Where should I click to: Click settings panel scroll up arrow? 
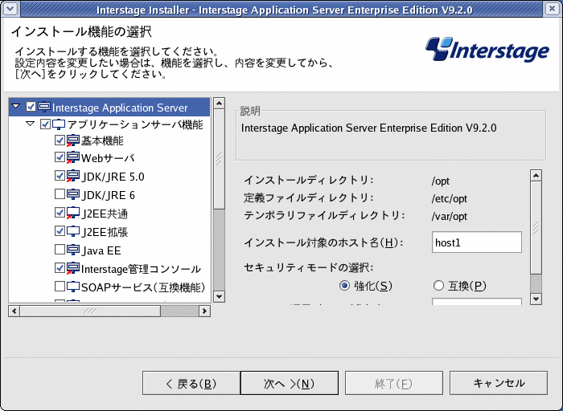536,176
